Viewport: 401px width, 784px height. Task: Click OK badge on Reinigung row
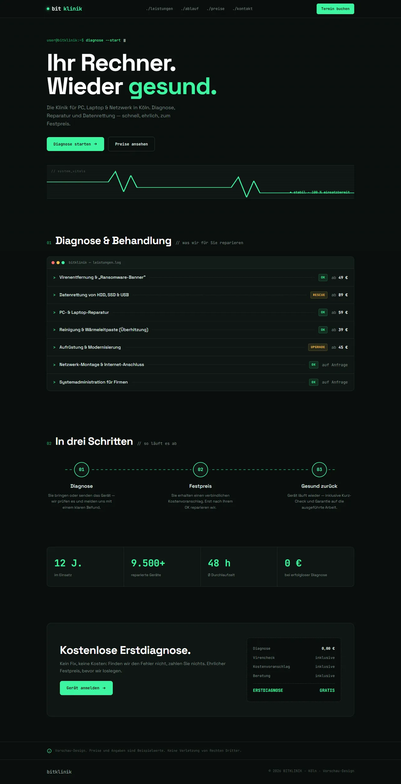(x=323, y=330)
